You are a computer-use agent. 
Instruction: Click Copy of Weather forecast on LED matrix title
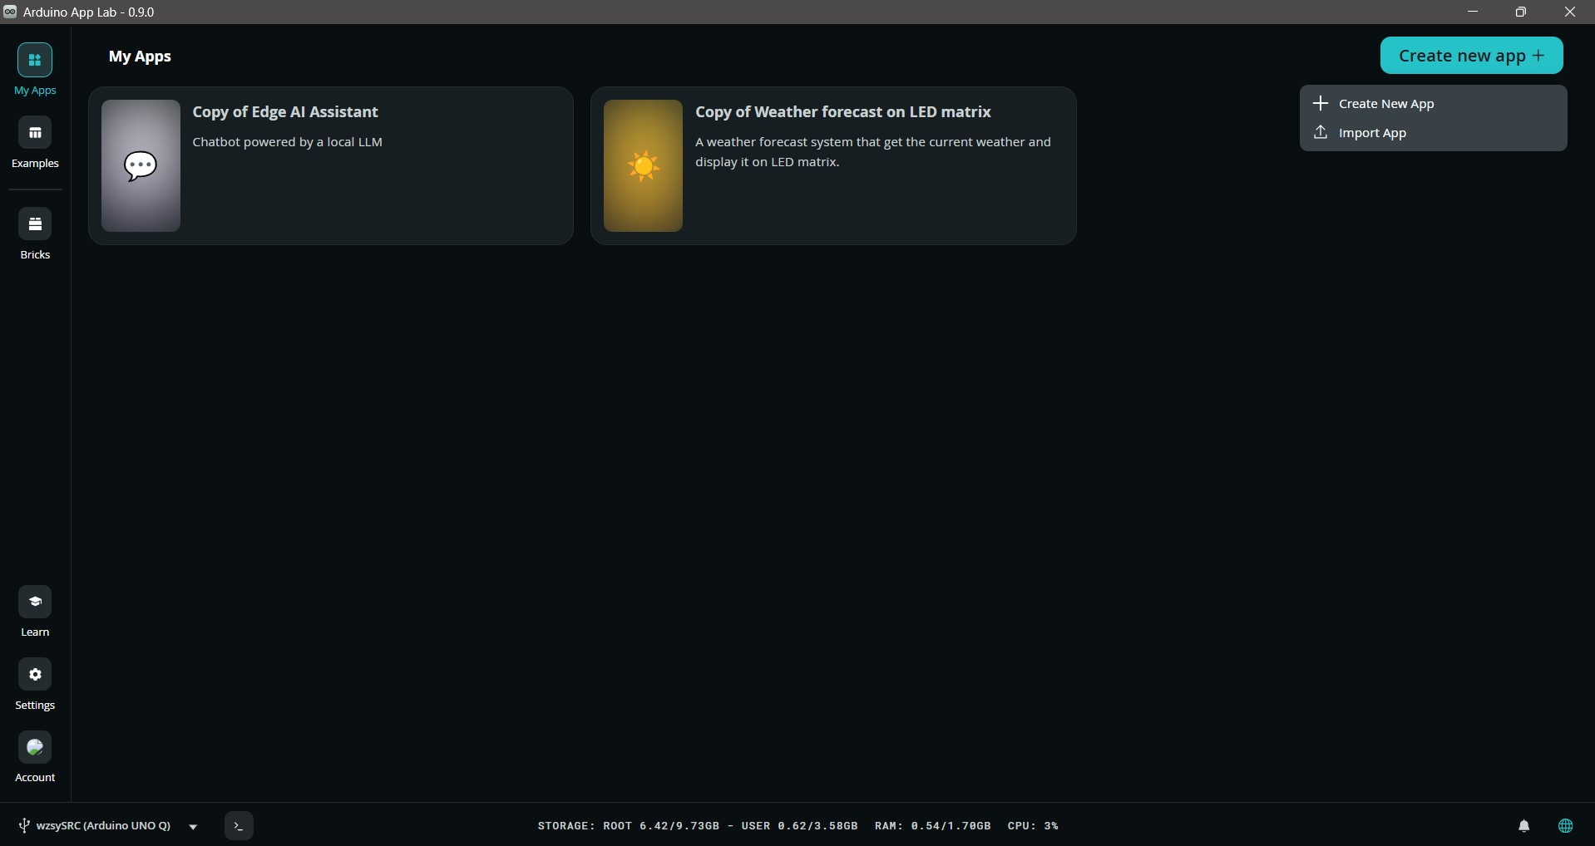point(843,112)
